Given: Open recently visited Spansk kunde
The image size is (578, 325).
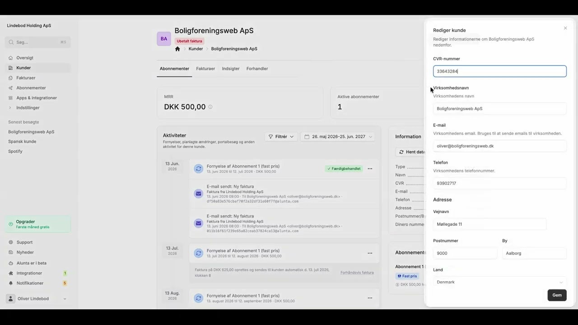Looking at the screenshot, I should tap(22, 141).
